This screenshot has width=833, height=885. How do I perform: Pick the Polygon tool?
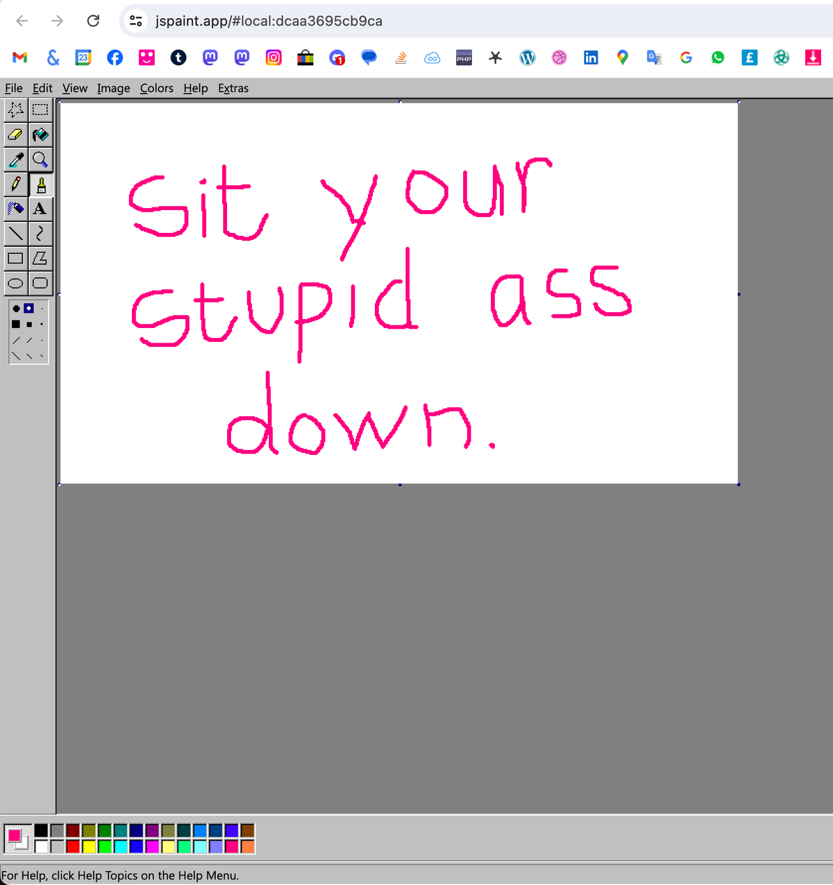pos(40,258)
